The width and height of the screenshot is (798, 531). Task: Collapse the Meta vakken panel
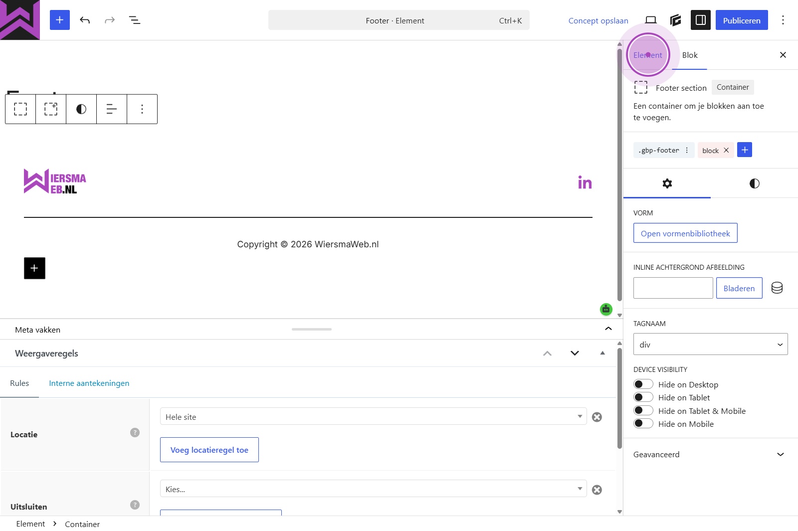point(608,329)
